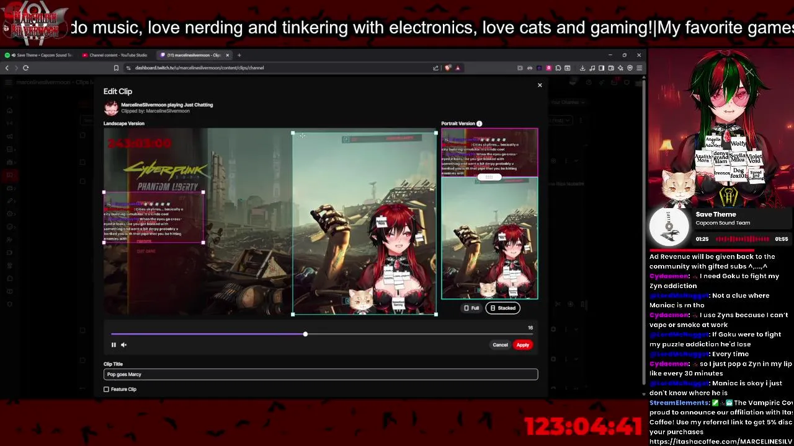Open the browser extensions puzzle icon
794x446 pixels.
pos(558,68)
